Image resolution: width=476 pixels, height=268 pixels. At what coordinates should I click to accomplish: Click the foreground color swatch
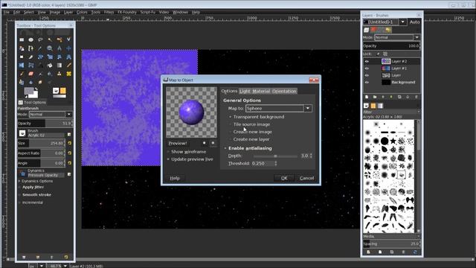29,91
